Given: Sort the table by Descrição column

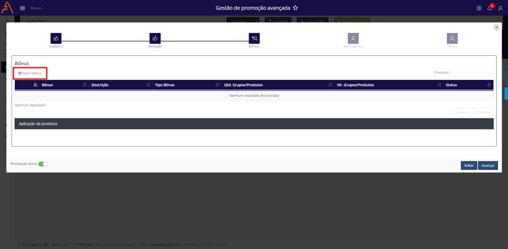Looking at the screenshot, I should click(x=120, y=85).
